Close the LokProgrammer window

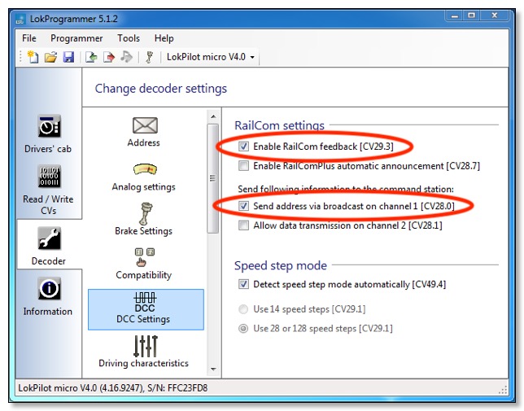click(495, 15)
